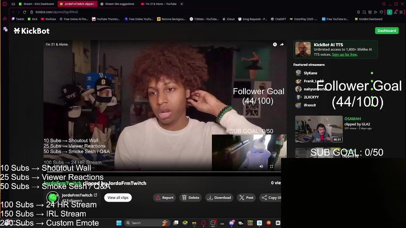This screenshot has width=406, height=228.
Task: Select featured streamer SlyKane
Action: point(311,73)
